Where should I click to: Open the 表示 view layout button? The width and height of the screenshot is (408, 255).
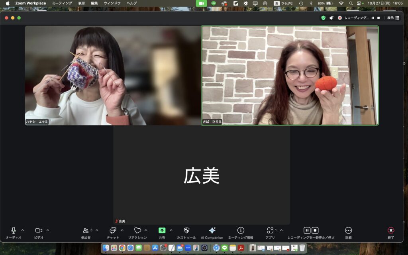point(393,18)
